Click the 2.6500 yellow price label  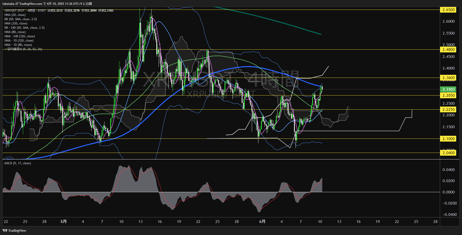point(448,10)
